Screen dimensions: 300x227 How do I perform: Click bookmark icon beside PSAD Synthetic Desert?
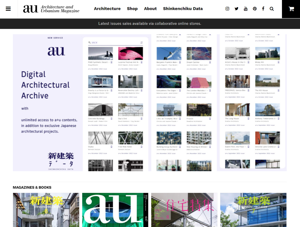coord(112,62)
